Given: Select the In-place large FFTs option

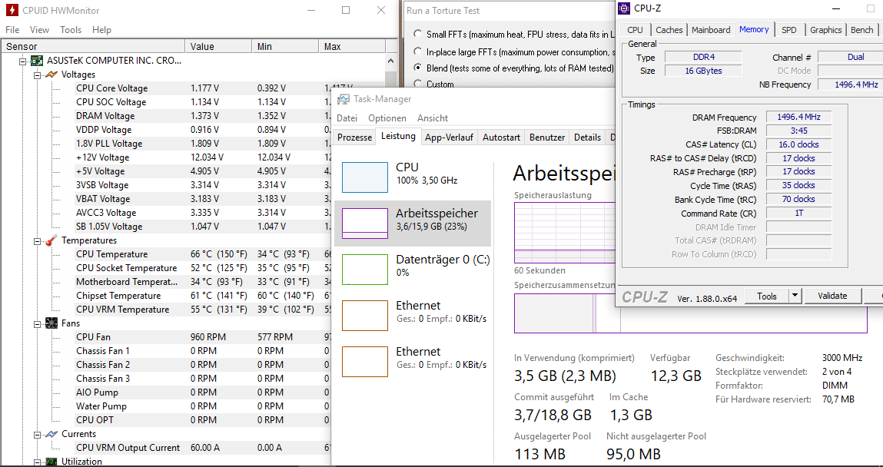Looking at the screenshot, I should (x=417, y=52).
